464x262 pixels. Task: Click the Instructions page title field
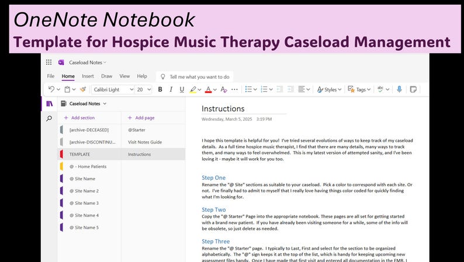pos(244,109)
